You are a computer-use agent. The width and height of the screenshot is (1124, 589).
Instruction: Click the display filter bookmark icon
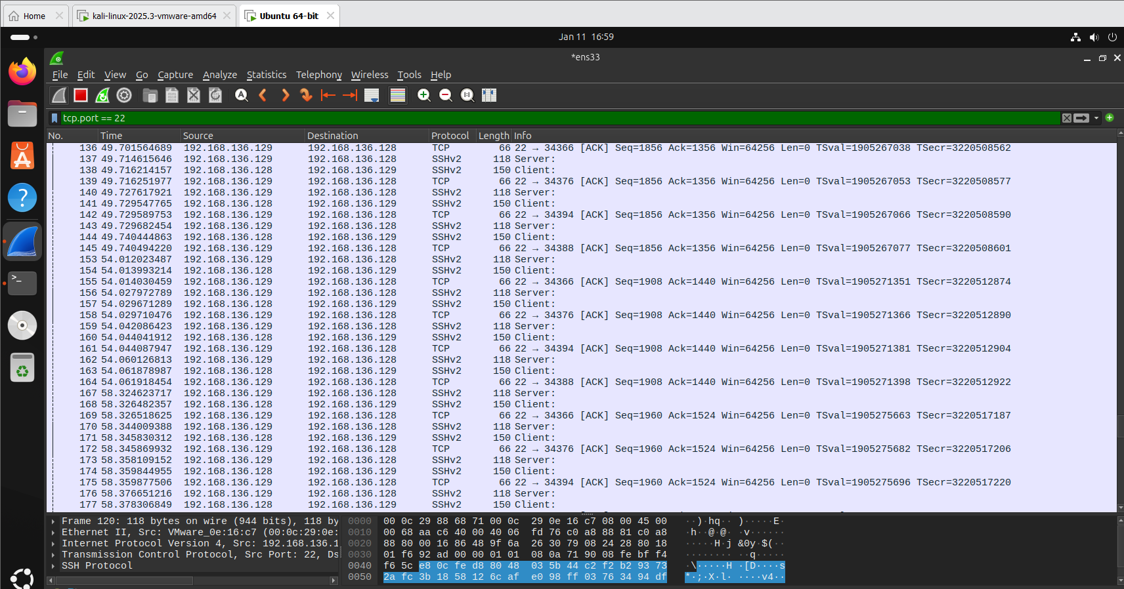click(x=54, y=118)
